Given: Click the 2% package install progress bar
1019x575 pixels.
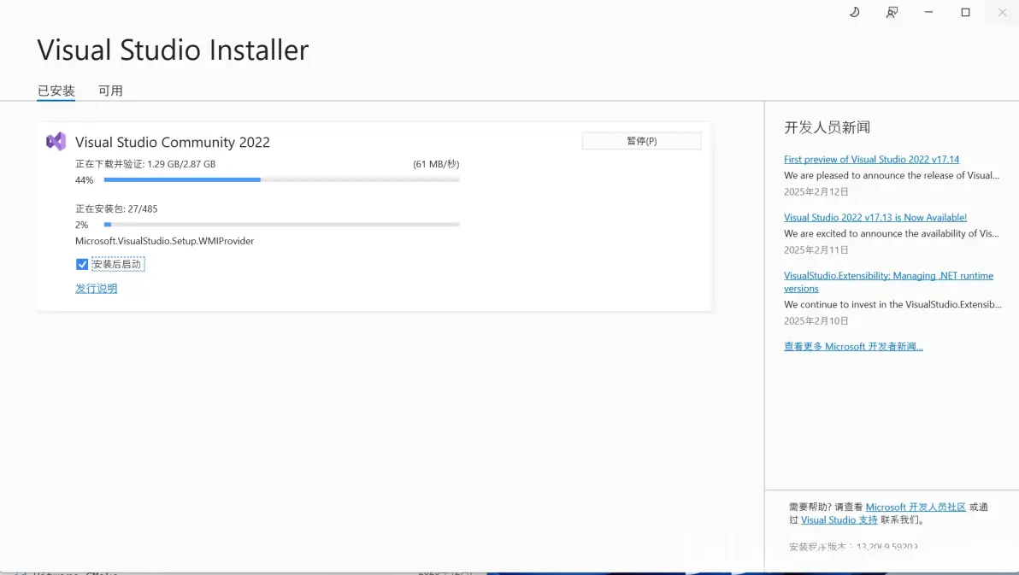Looking at the screenshot, I should (x=281, y=224).
